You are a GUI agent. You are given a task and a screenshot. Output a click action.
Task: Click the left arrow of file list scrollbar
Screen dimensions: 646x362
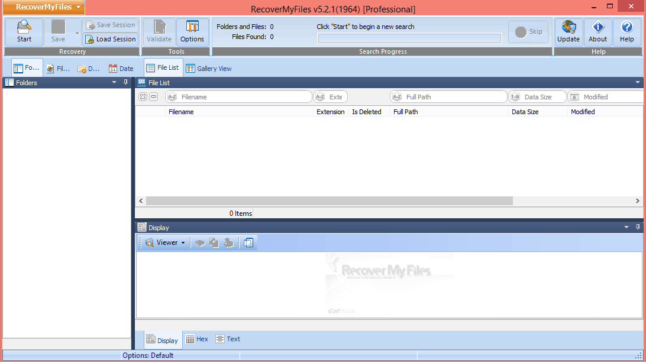pyautogui.click(x=141, y=201)
